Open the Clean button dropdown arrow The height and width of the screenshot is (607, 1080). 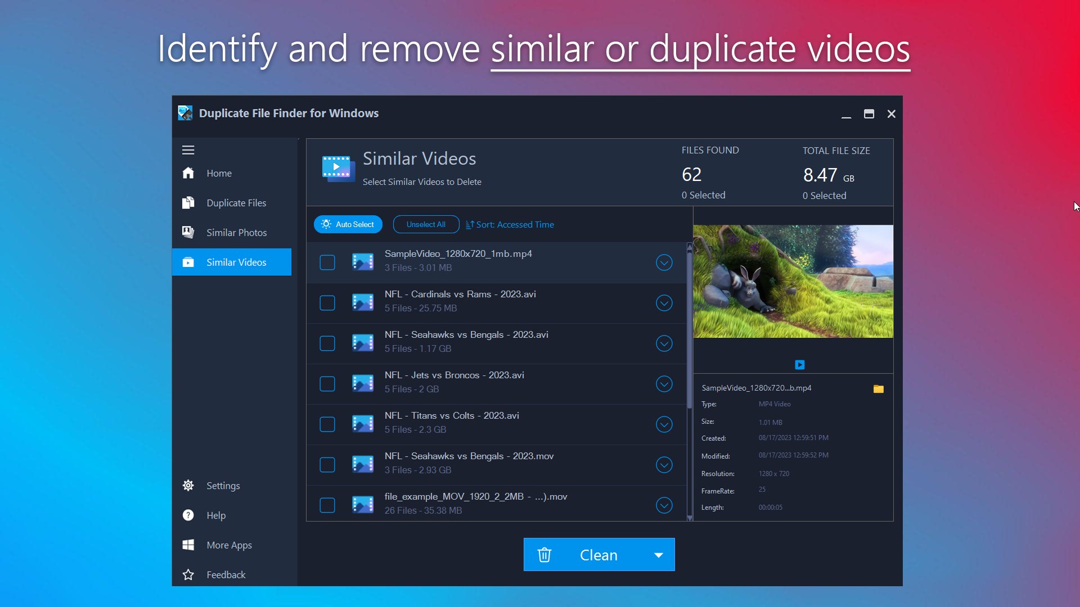tap(659, 555)
